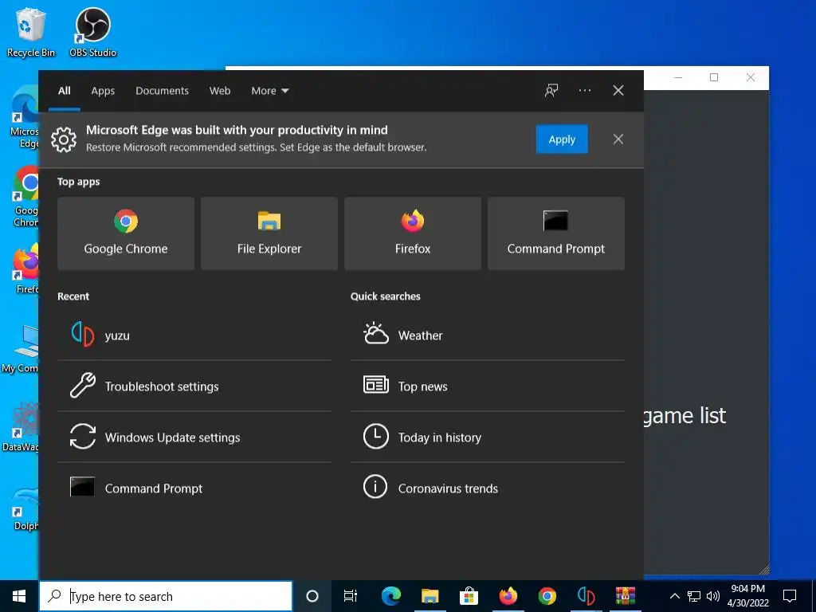Close the search panel
816x612 pixels.
coord(618,91)
